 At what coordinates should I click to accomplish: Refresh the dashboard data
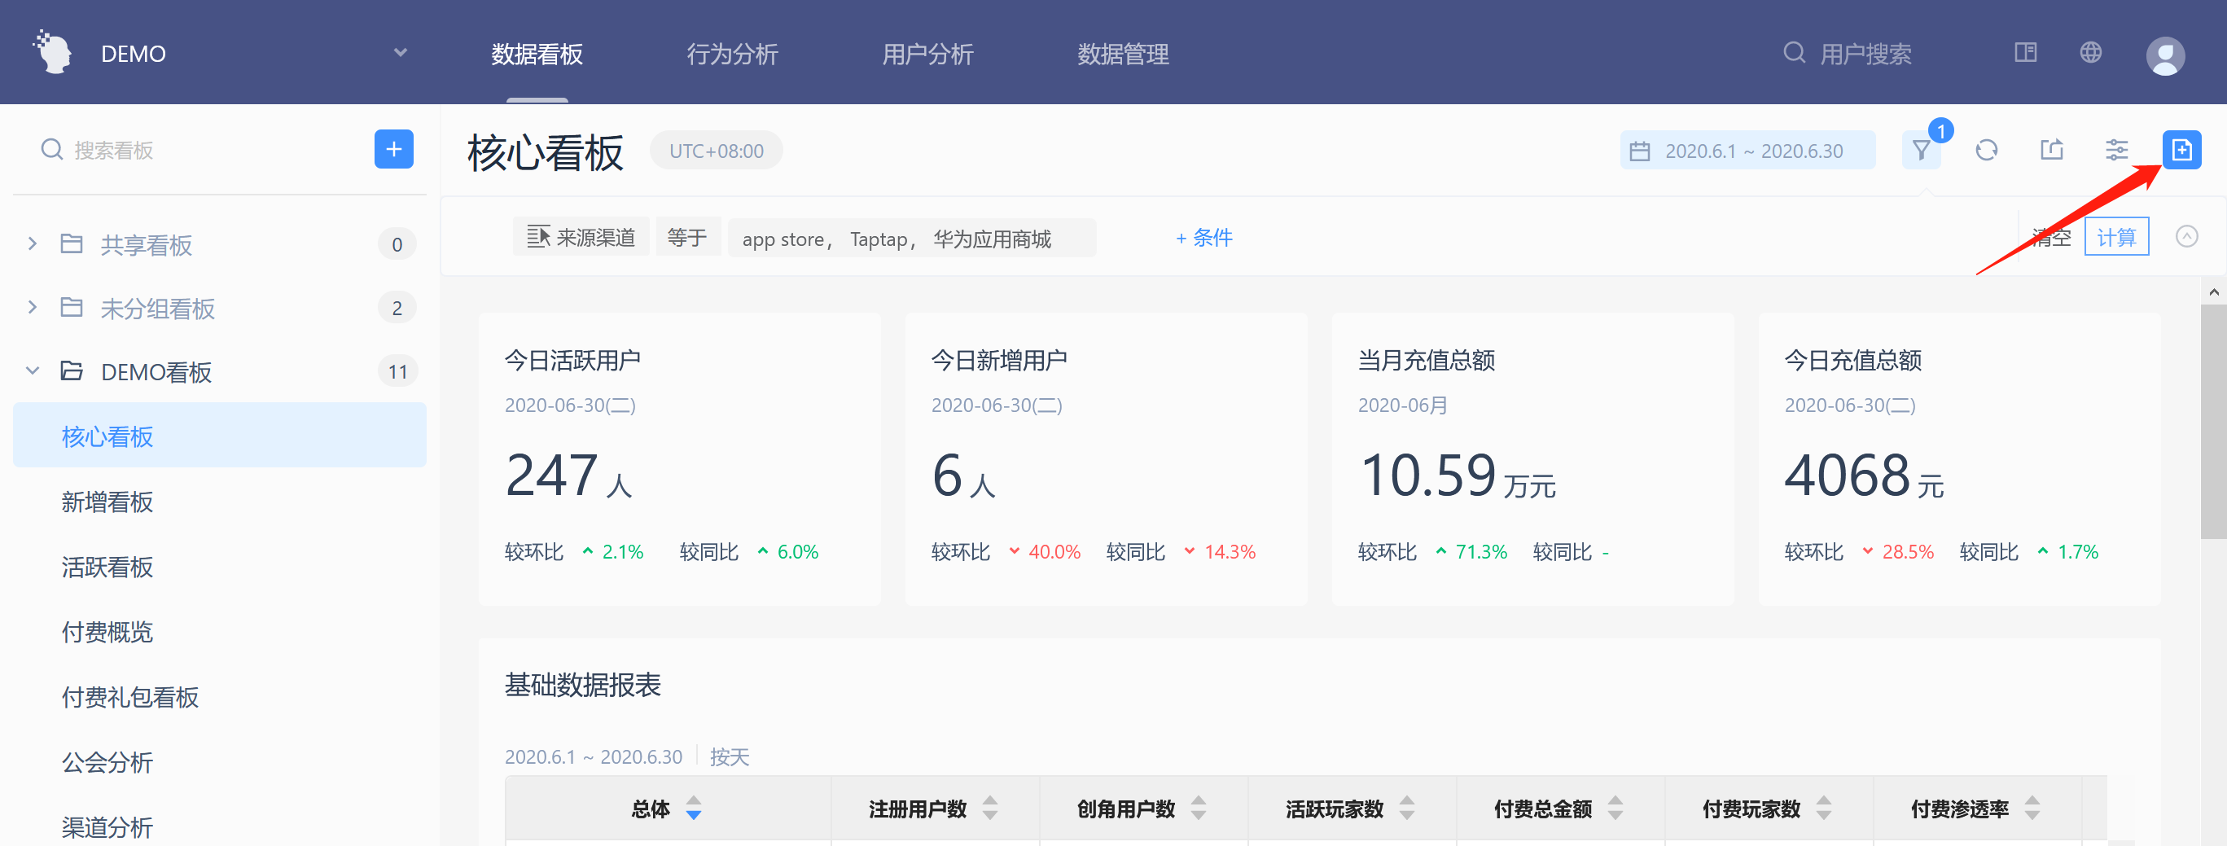1987,151
